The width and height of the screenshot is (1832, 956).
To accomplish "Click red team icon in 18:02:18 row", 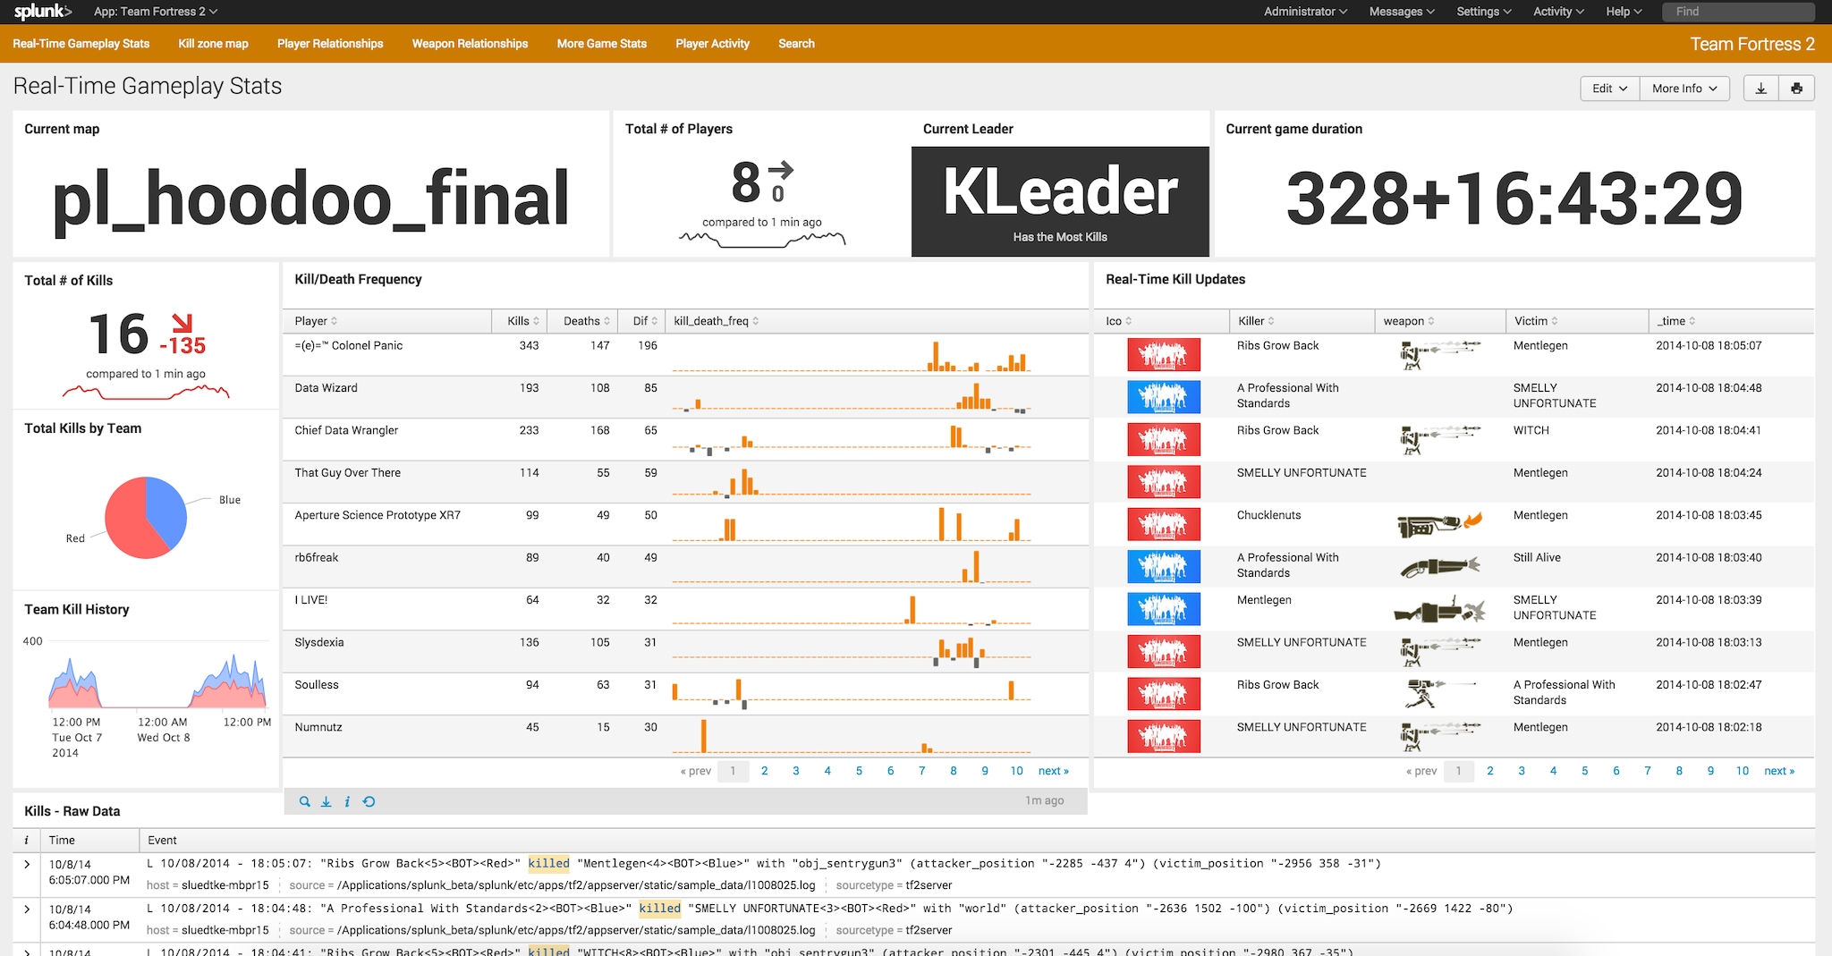I will 1163,736.
